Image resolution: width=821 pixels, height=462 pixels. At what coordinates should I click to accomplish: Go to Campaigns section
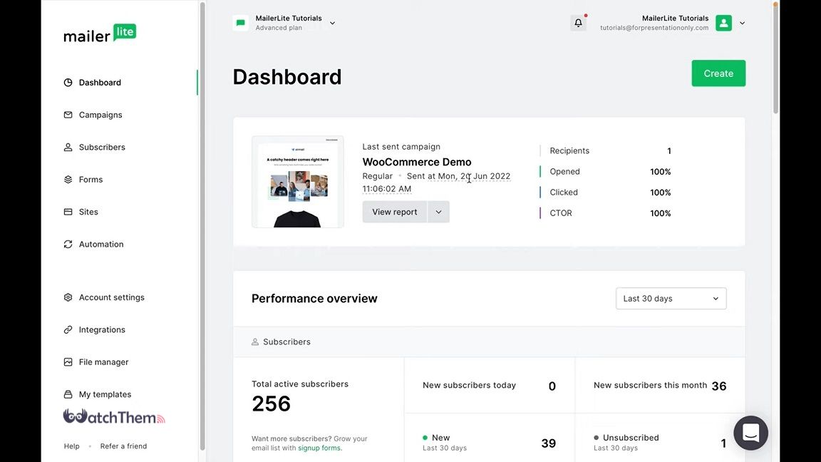(100, 115)
